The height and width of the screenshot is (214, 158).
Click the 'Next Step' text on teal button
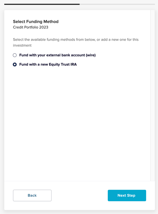click(126, 195)
